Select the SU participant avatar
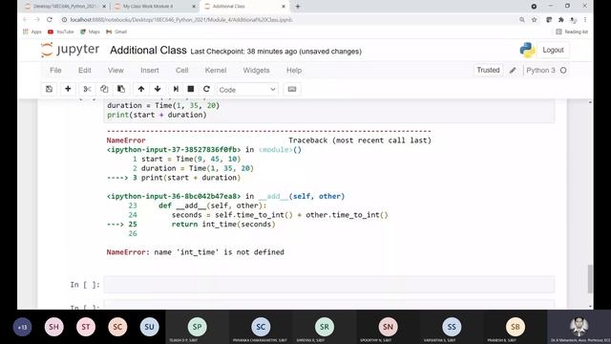611x344 pixels. coord(149,327)
